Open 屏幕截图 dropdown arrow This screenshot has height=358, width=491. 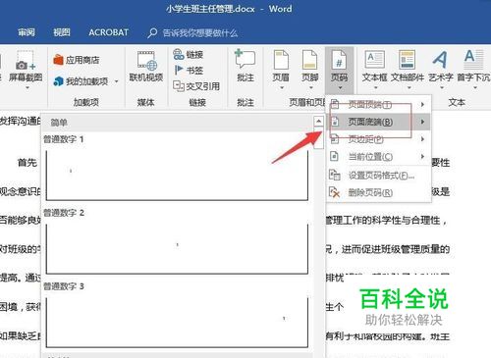click(x=27, y=87)
